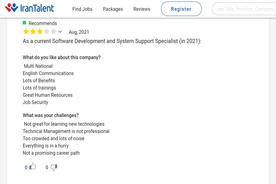Click the Recommends label text
The image size is (276, 184).
43,23
